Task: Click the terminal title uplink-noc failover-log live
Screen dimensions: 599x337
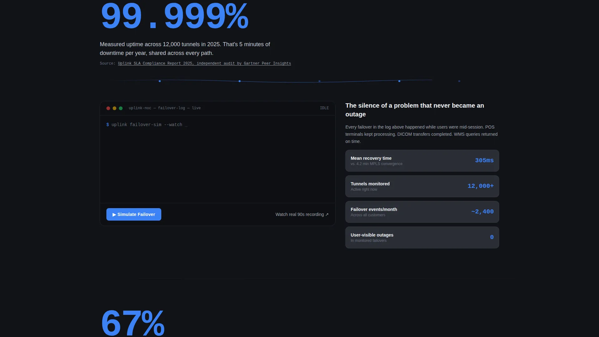Action: [165, 108]
